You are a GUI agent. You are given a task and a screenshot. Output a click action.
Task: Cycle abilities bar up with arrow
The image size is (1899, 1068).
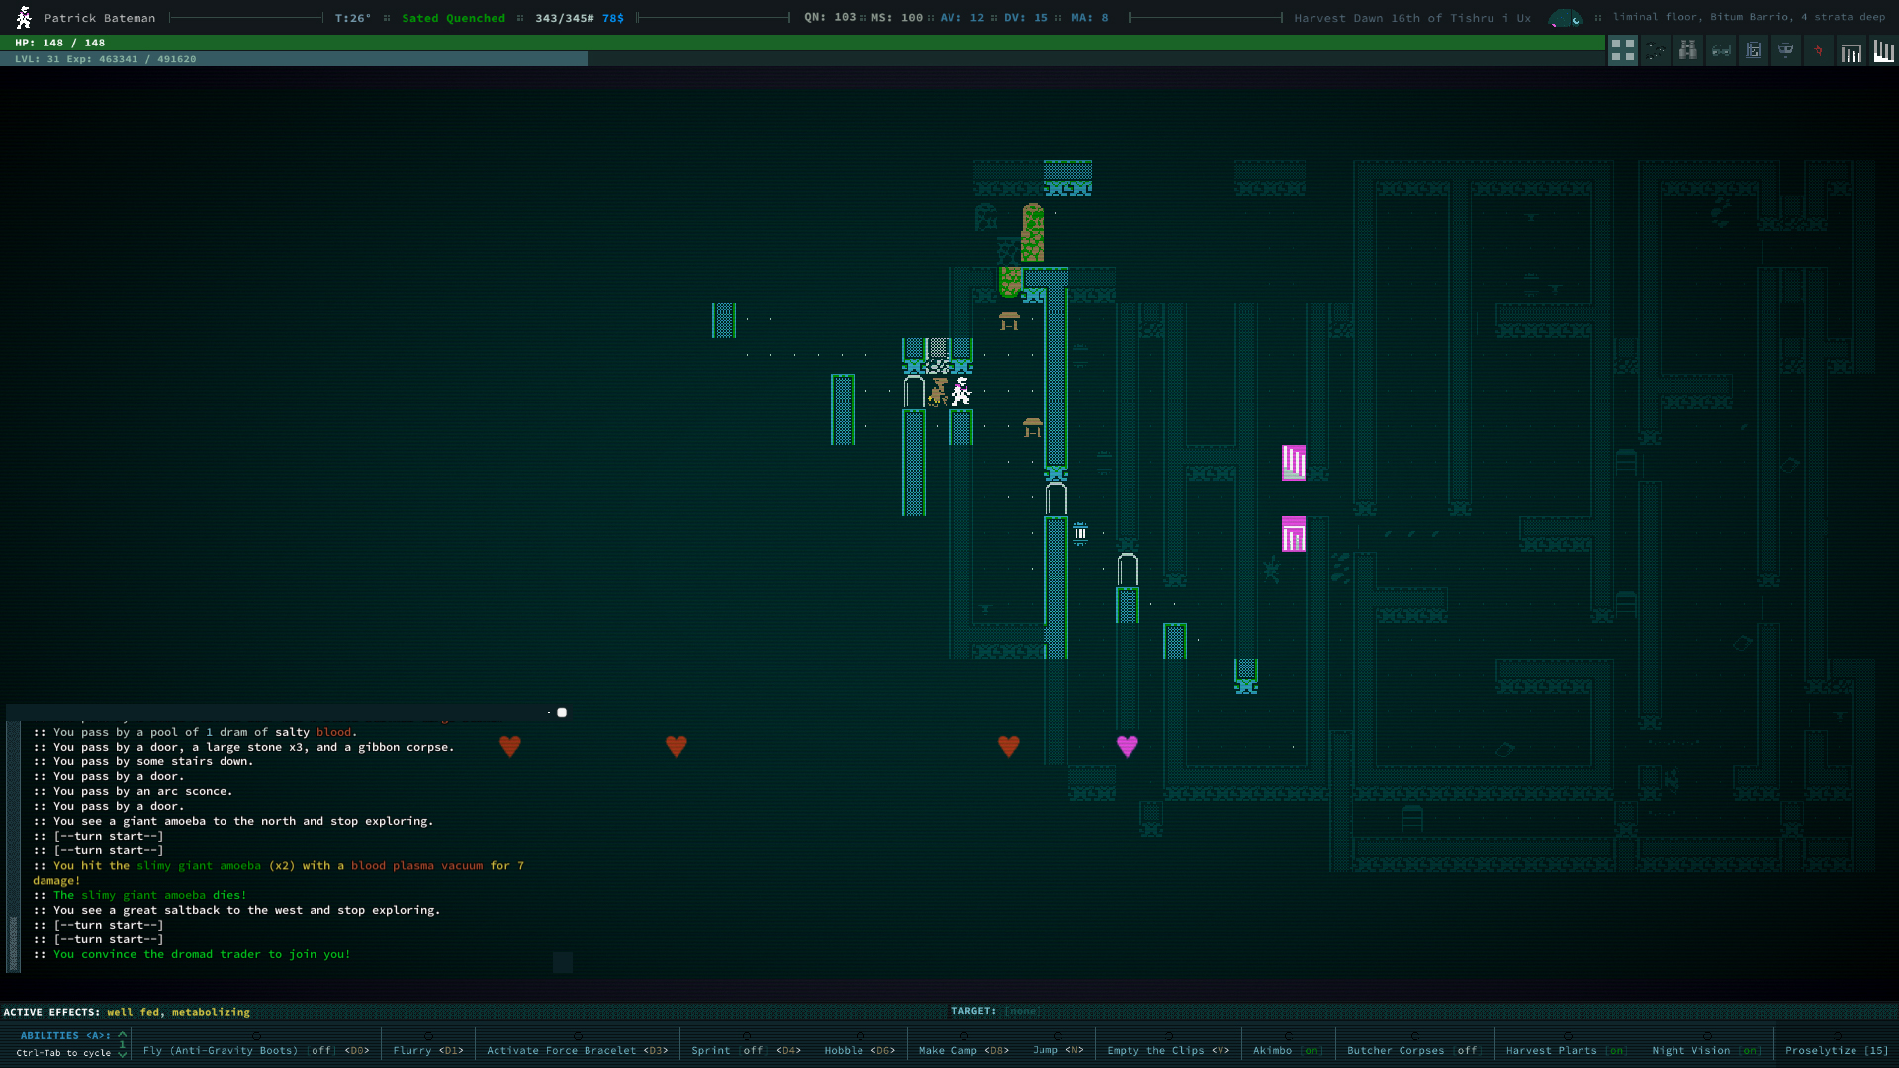tap(123, 1034)
